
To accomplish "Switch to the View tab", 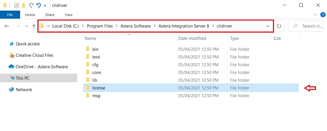I will point(68,15).
